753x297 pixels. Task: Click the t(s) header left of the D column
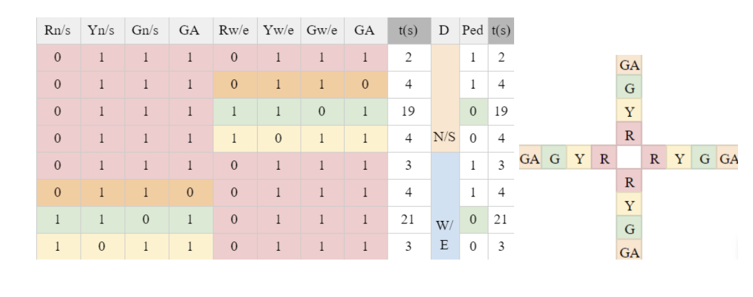point(408,32)
